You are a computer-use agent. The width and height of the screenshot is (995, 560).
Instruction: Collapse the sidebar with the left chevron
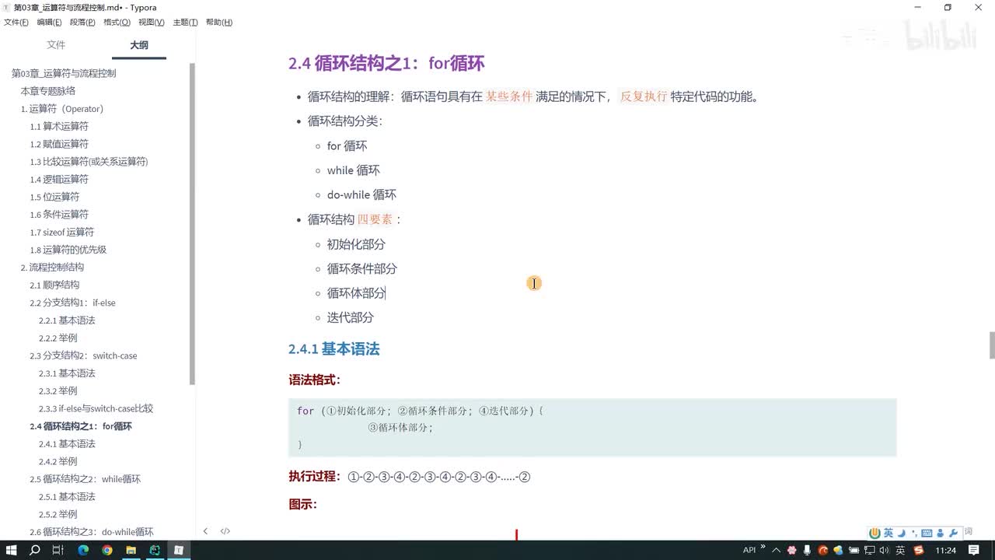click(205, 531)
